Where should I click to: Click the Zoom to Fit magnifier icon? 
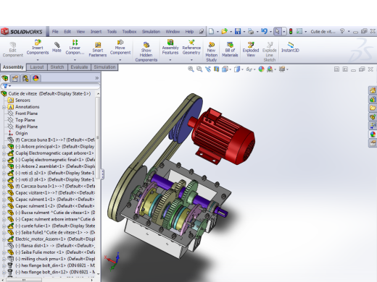191,69
